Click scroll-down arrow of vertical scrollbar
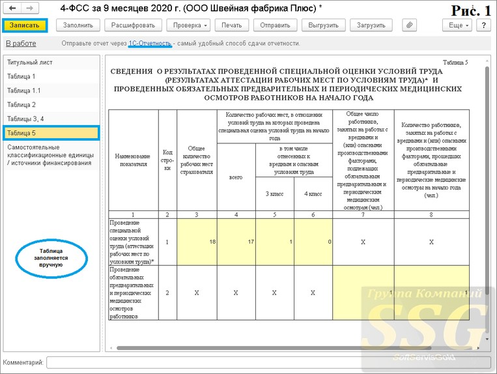497x374 pixels. pos(487,339)
